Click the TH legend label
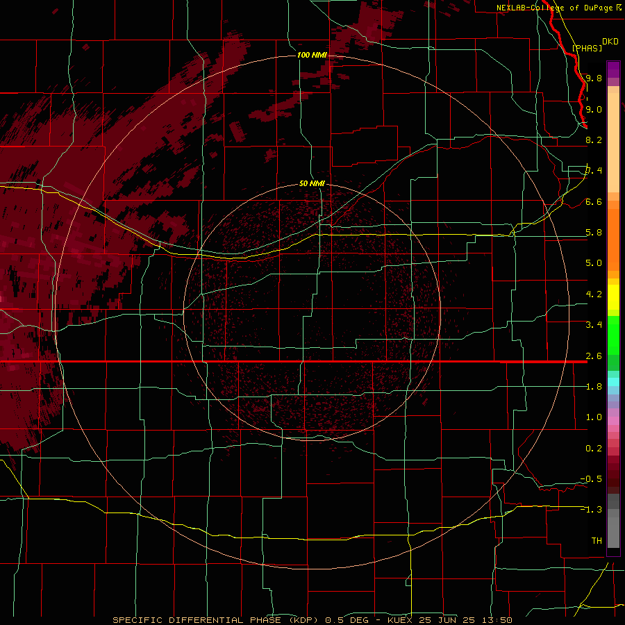 pos(597,541)
